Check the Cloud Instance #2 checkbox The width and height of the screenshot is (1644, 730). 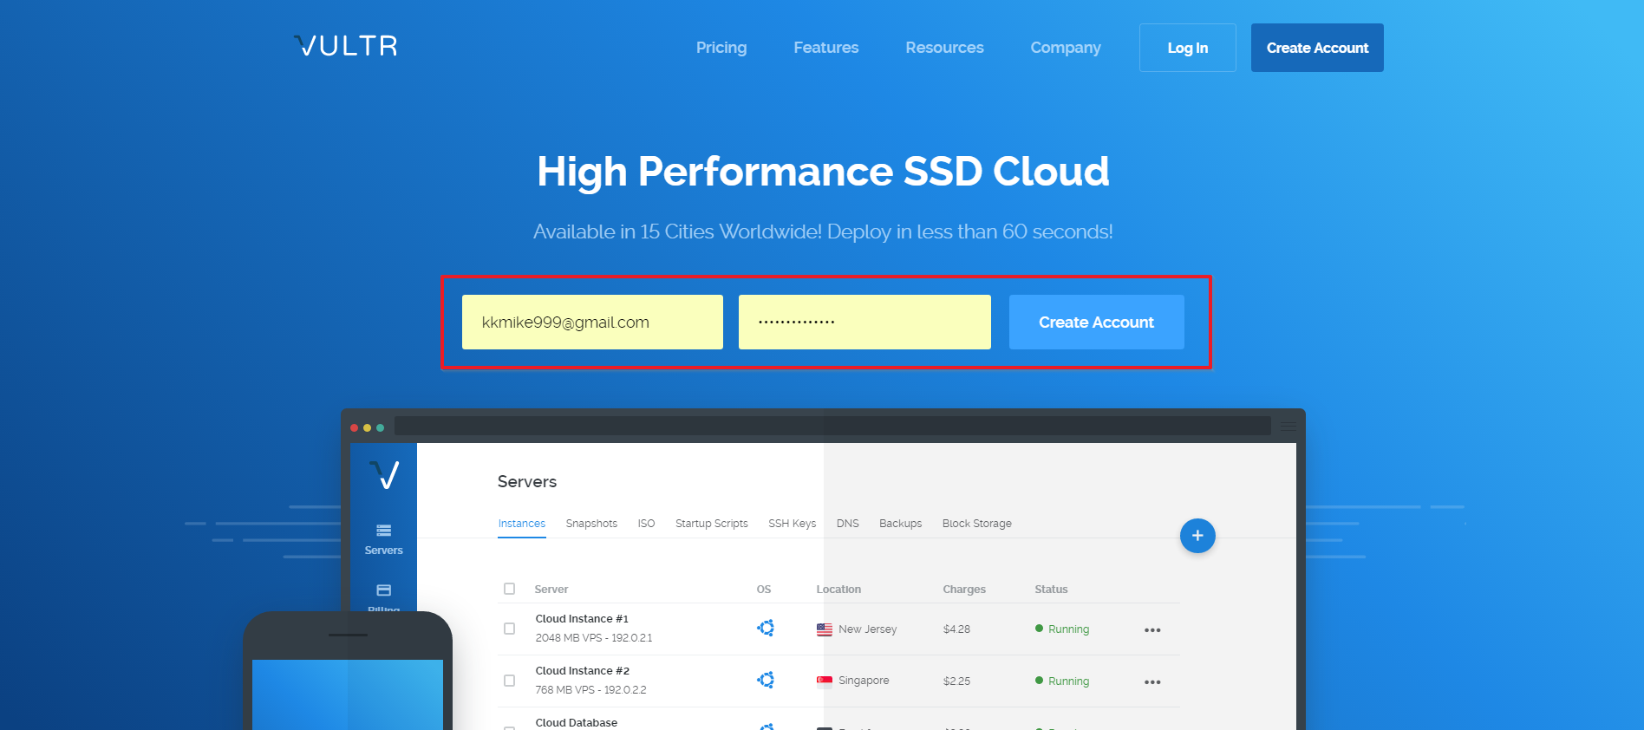coord(510,681)
